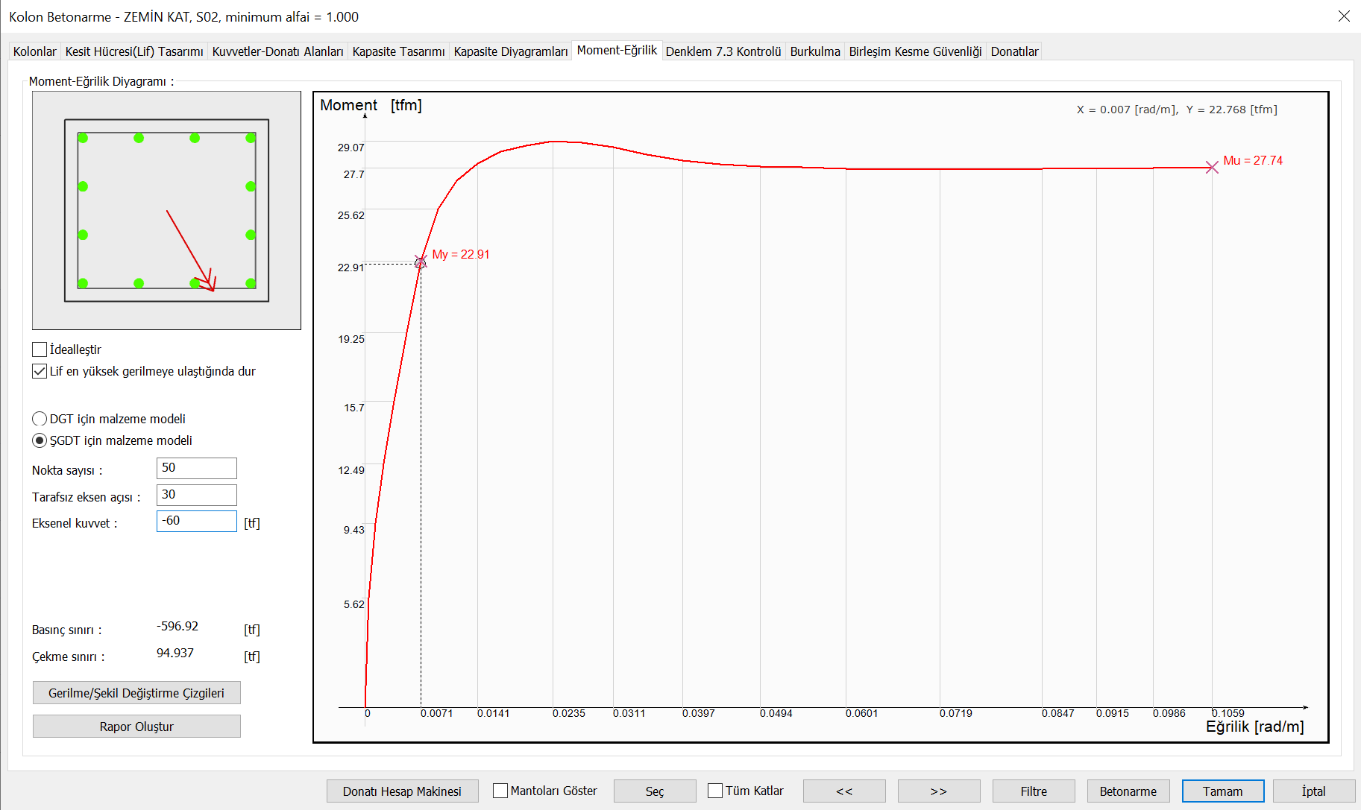
Task: Go to previous column with << button
Action: (x=844, y=791)
